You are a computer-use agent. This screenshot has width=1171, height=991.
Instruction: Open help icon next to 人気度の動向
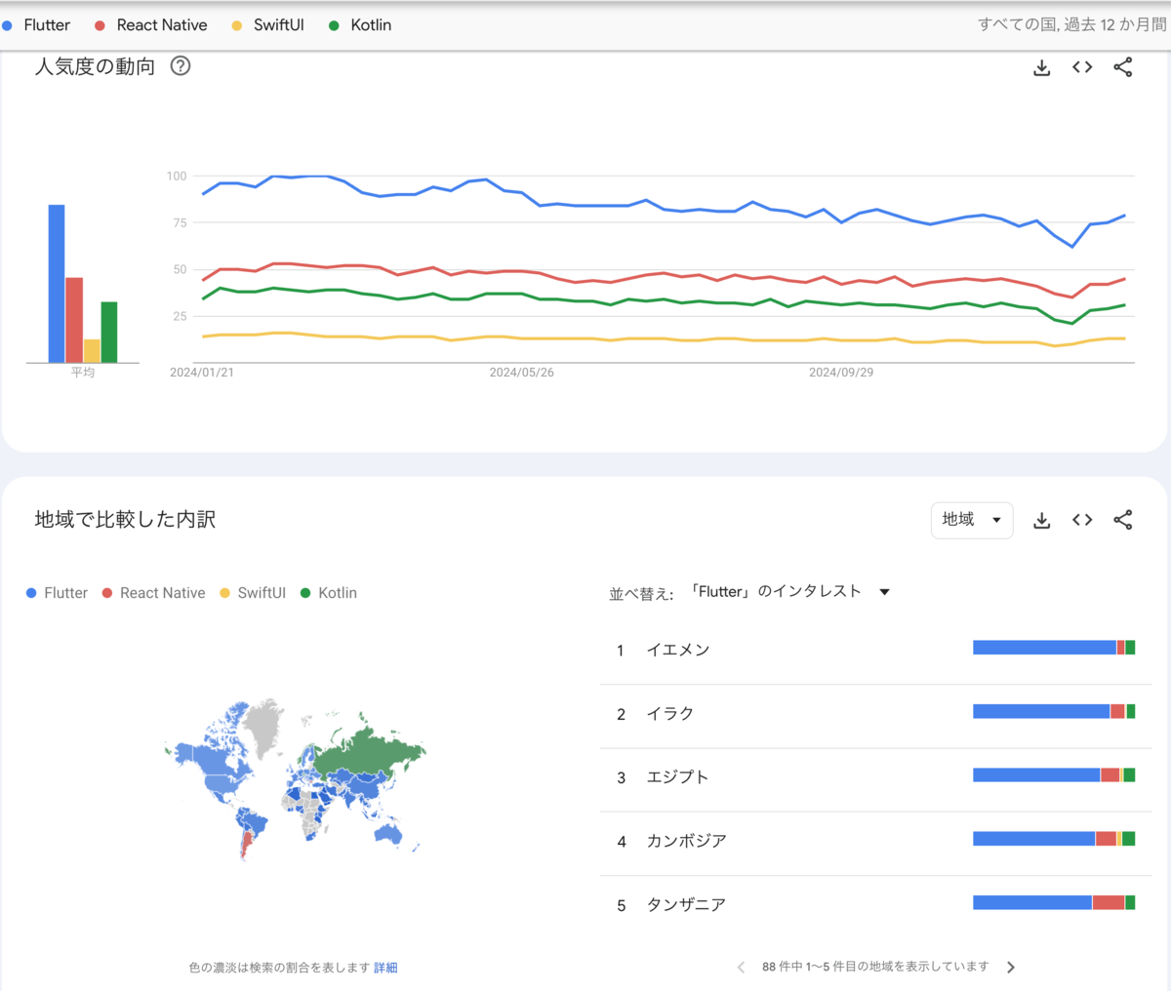point(181,66)
